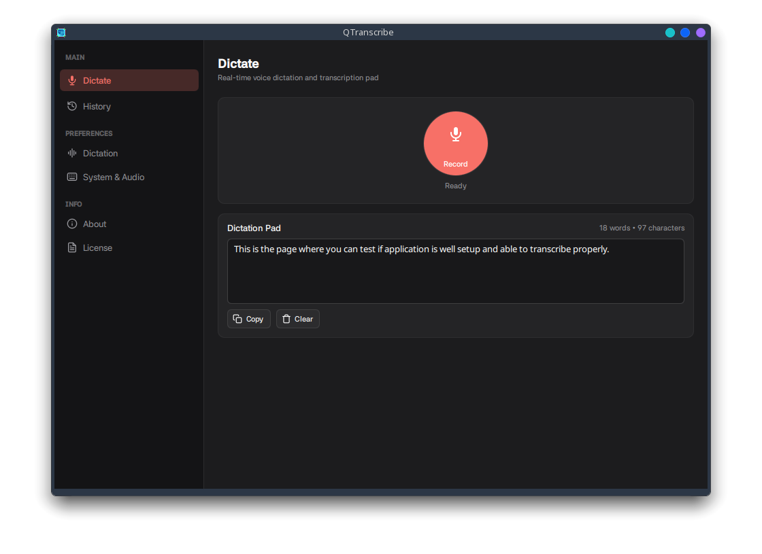
Task: Click the trash icon in Clear button
Action: [x=286, y=319]
